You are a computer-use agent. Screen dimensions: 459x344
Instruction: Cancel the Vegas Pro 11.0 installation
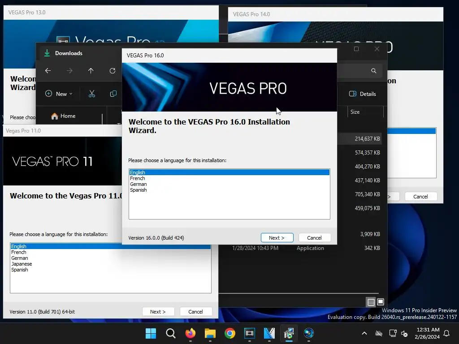(195, 312)
